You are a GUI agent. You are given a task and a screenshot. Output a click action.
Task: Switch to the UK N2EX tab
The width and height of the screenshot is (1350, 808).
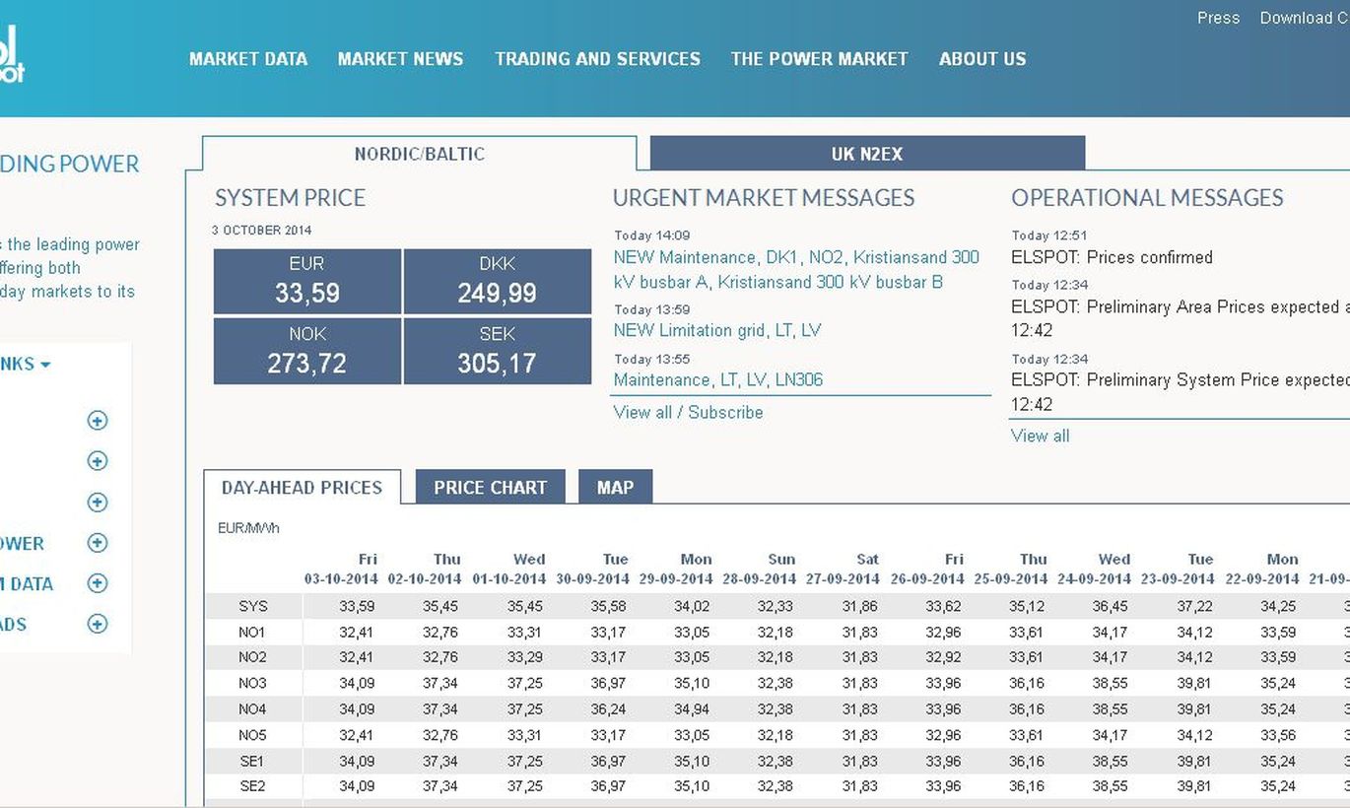(867, 154)
